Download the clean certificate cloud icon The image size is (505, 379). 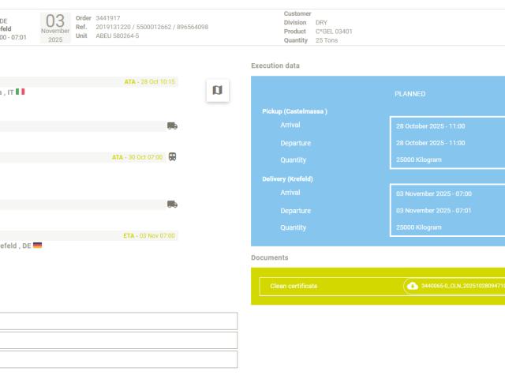(412, 286)
